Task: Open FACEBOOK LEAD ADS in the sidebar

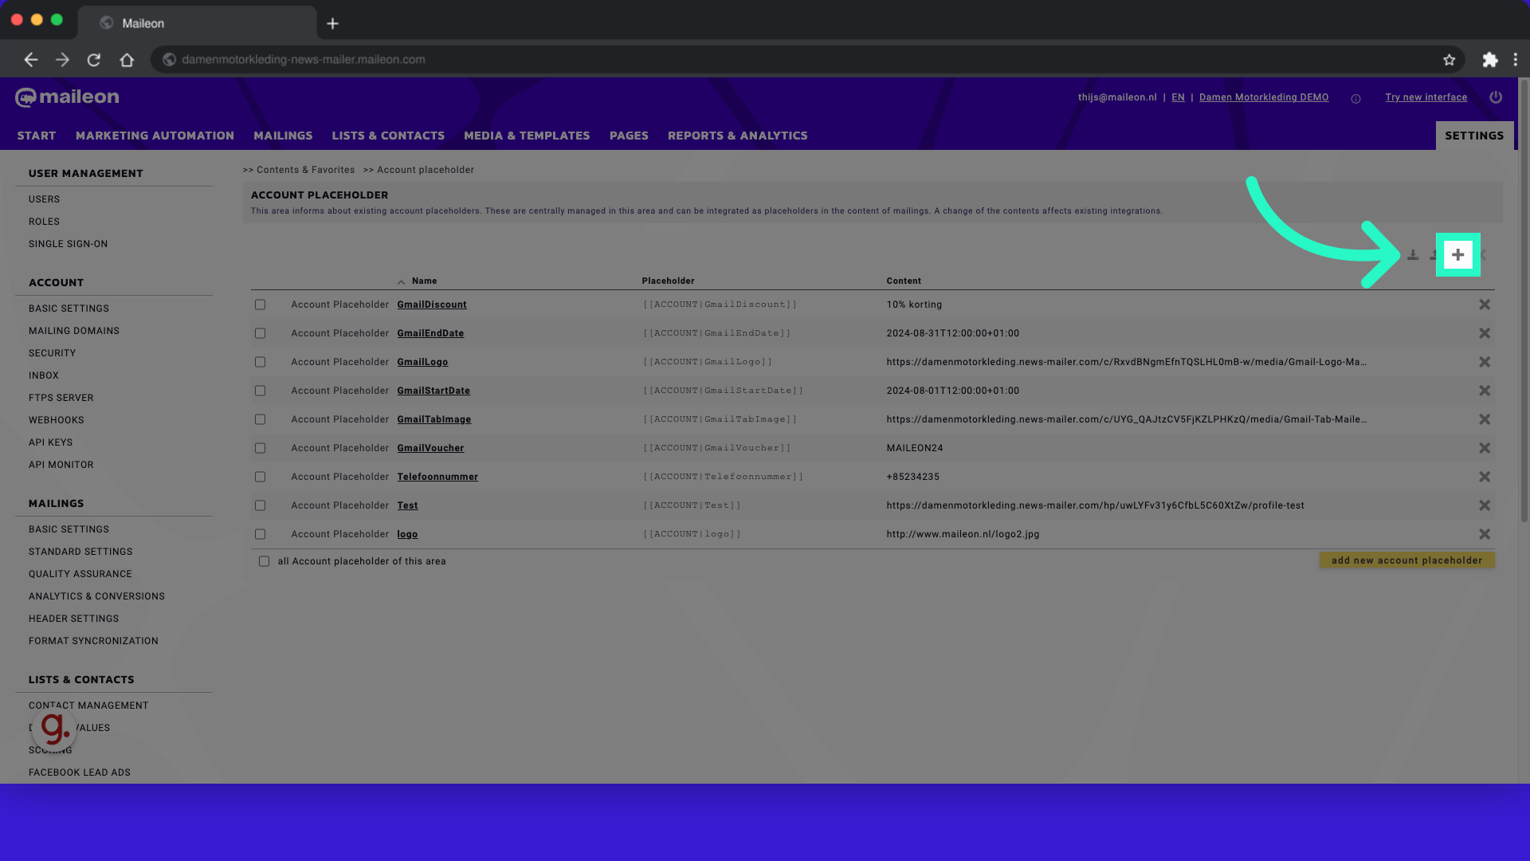Action: pos(80,773)
